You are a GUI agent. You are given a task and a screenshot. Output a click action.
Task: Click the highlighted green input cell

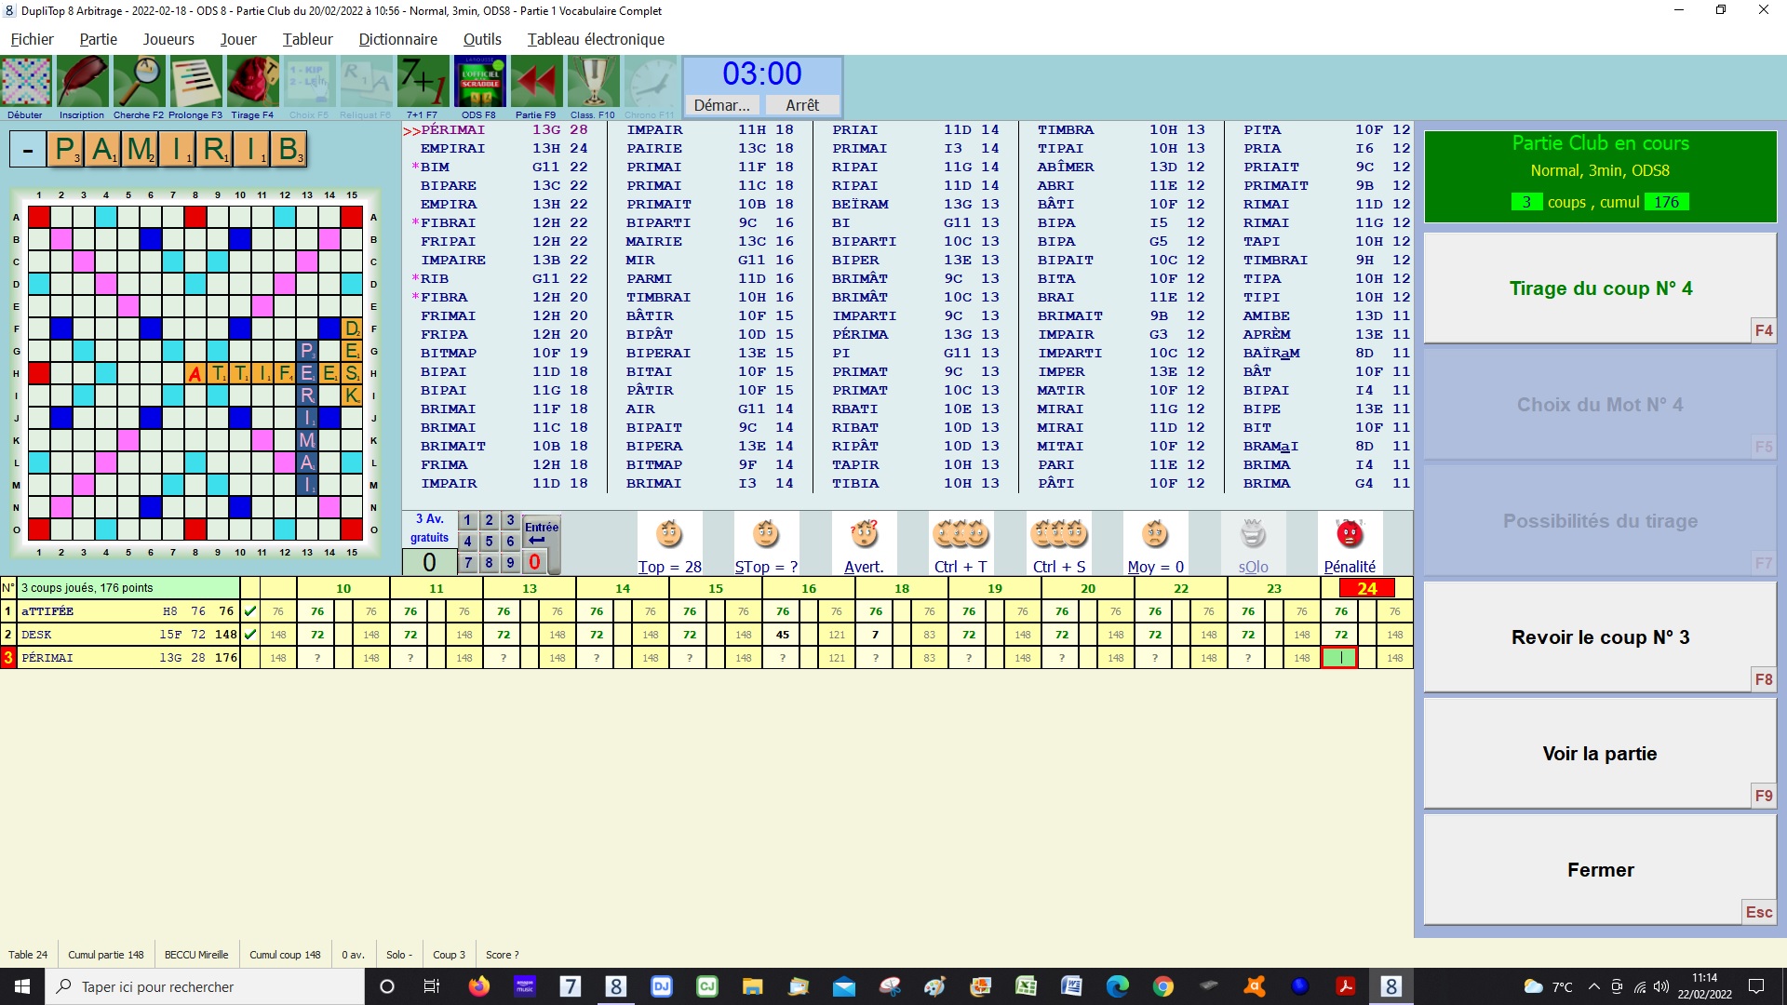1339,658
